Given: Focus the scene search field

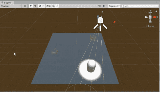Looking at the screenshot, I should pos(140,6).
